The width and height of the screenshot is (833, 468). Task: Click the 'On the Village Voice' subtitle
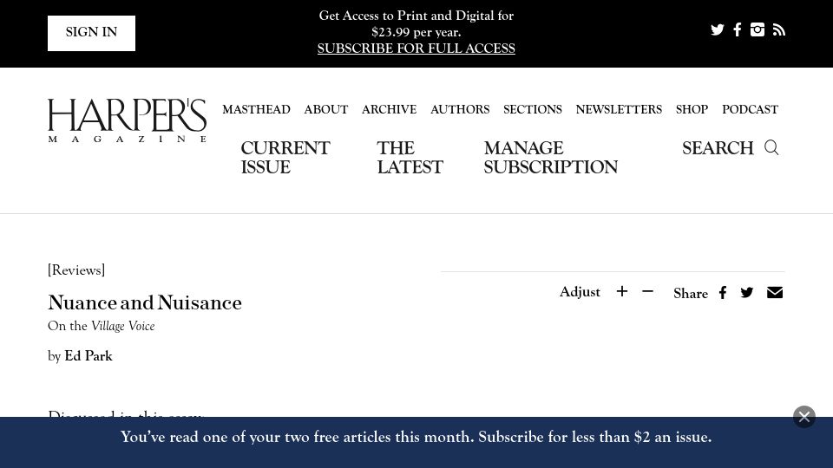(101, 327)
